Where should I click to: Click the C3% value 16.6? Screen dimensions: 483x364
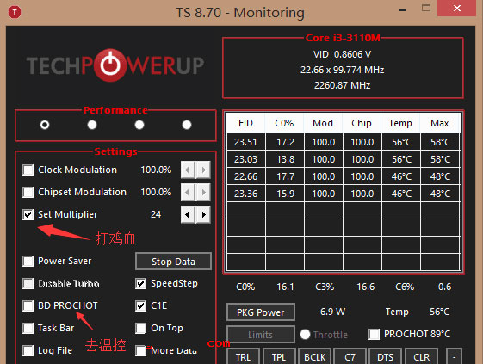click(366, 287)
